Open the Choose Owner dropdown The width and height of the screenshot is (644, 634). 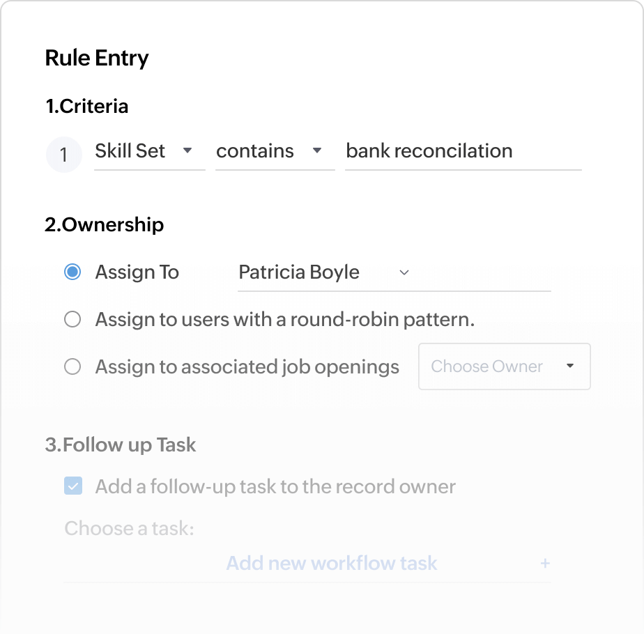(504, 366)
